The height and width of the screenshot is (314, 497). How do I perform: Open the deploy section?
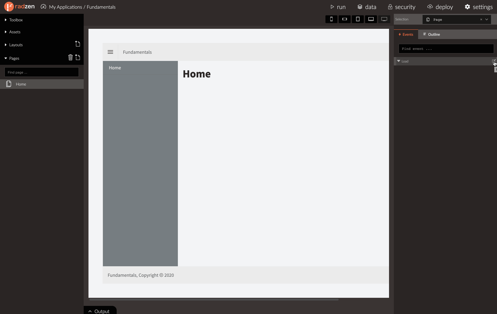pos(440,7)
